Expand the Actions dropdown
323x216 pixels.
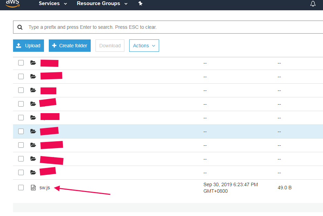click(x=144, y=46)
